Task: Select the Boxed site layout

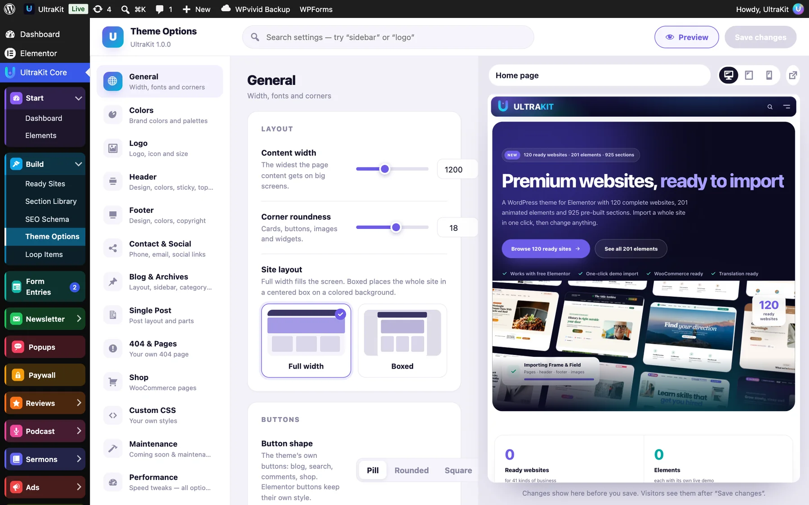Action: point(402,341)
